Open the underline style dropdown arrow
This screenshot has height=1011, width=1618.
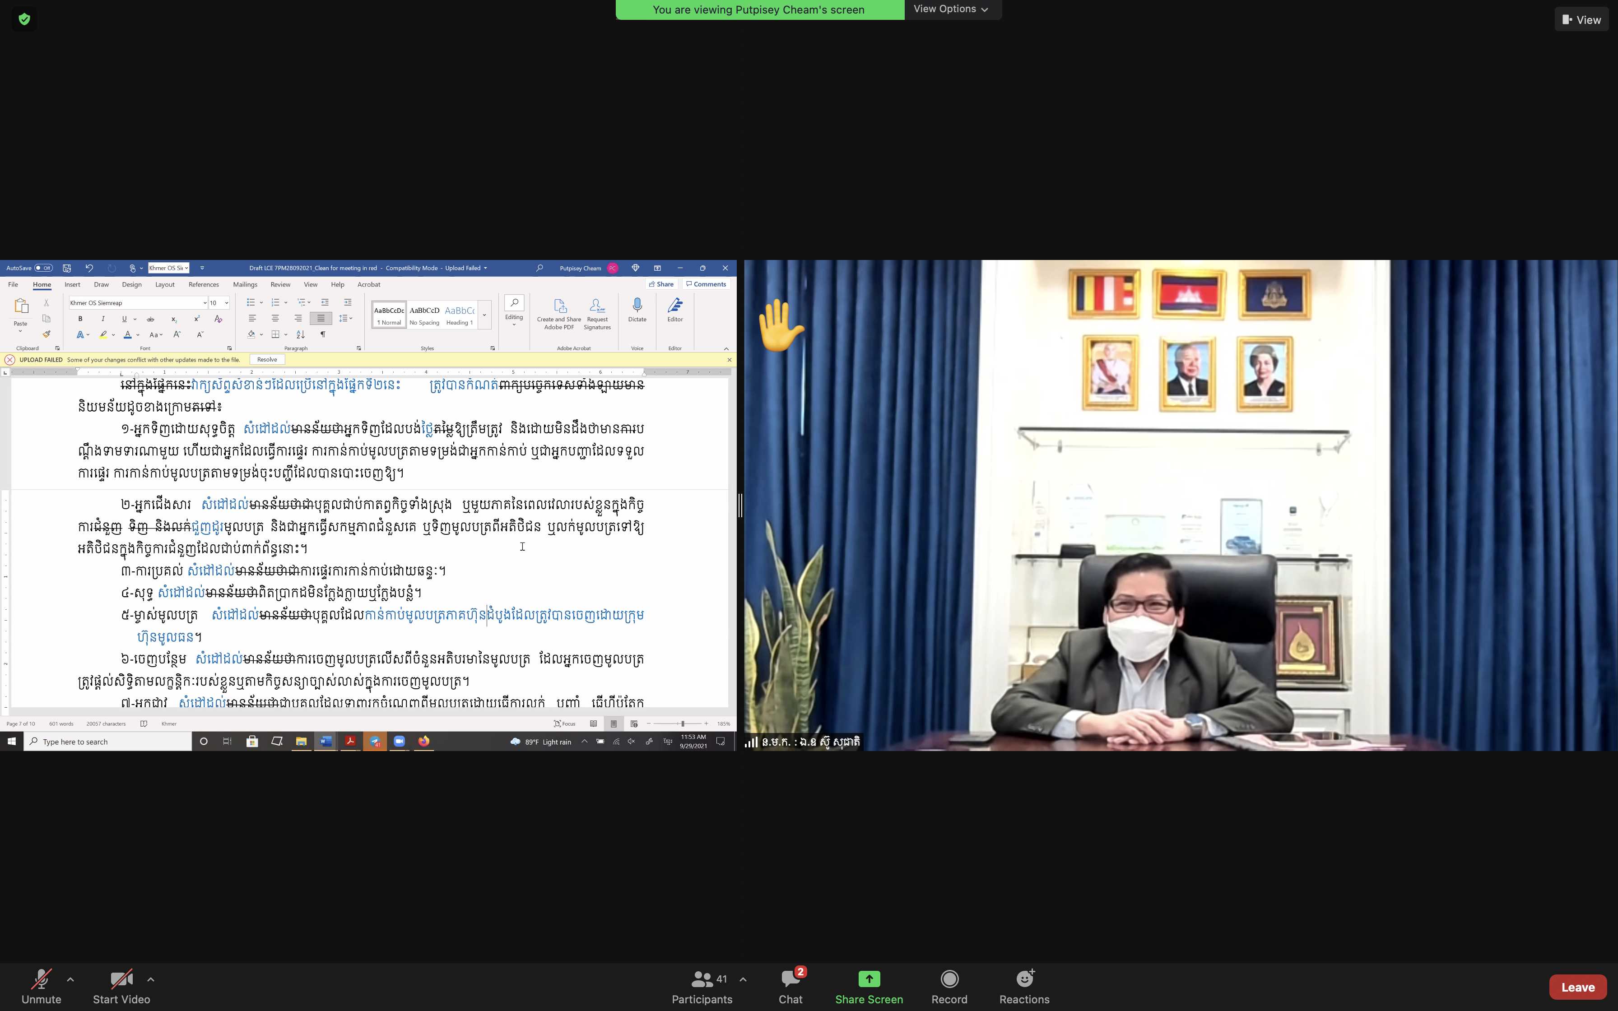[x=135, y=319]
